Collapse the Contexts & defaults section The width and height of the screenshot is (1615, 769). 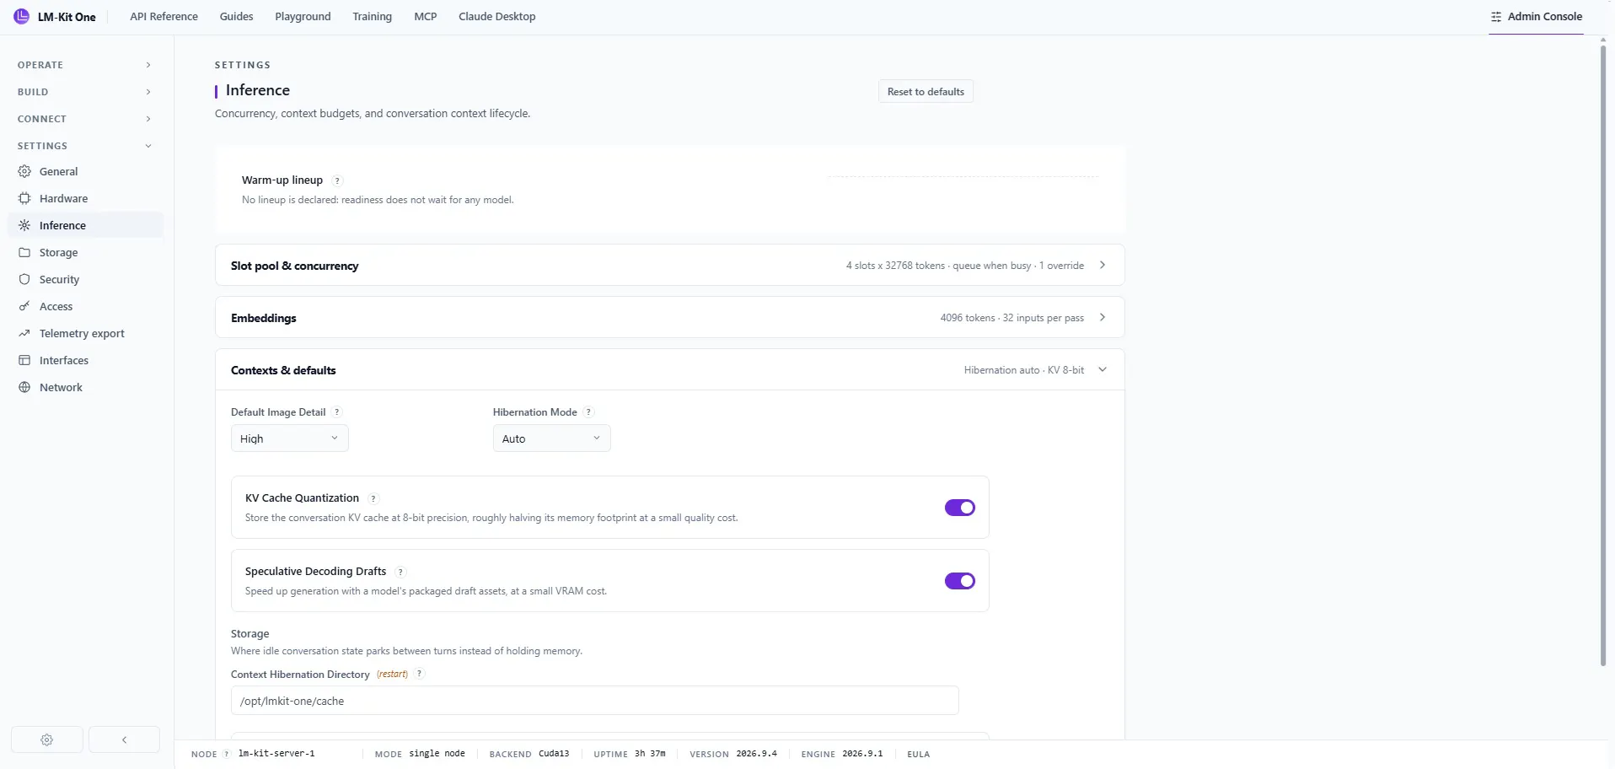[x=670, y=370]
